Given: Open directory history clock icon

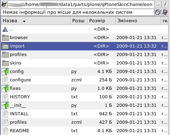Looking at the screenshot, I should pyautogui.click(x=158, y=12).
